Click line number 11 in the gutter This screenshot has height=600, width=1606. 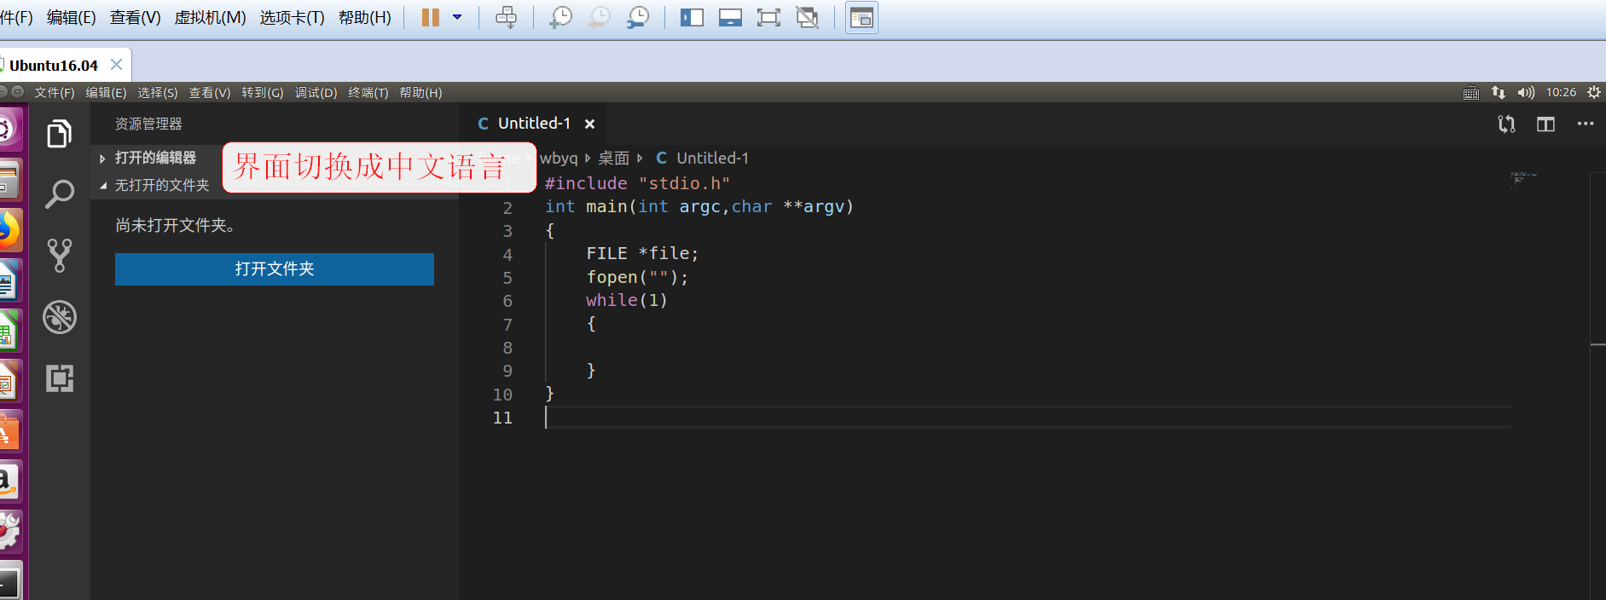tap(502, 418)
